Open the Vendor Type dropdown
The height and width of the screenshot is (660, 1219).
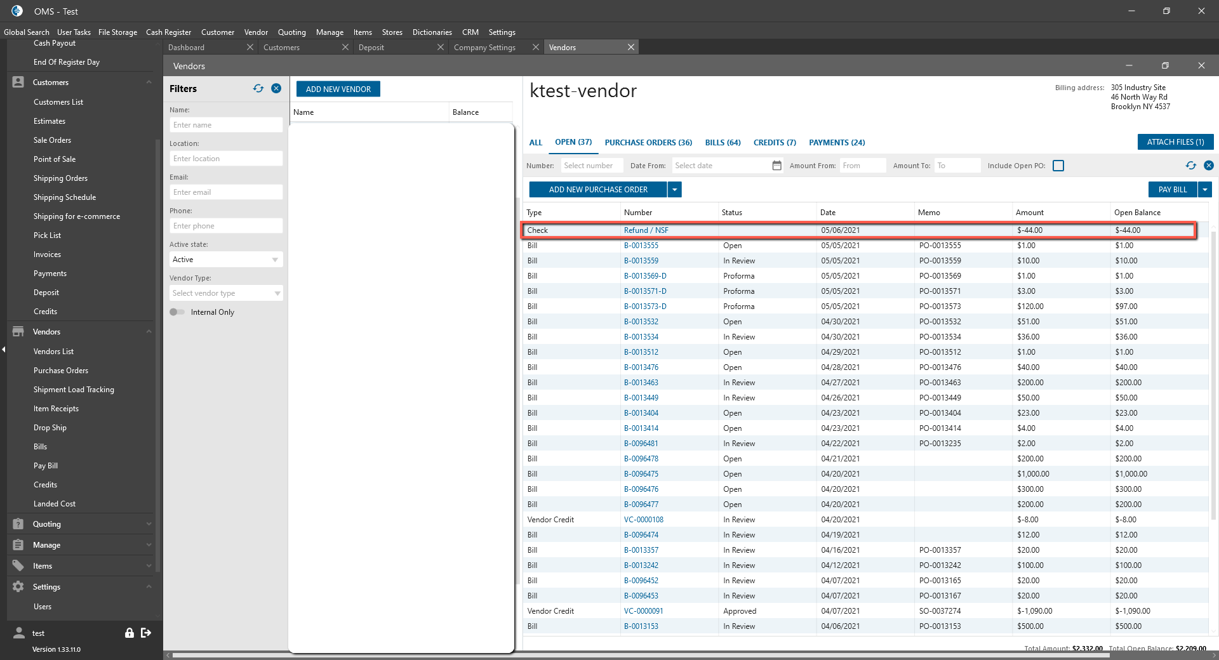[x=225, y=293]
